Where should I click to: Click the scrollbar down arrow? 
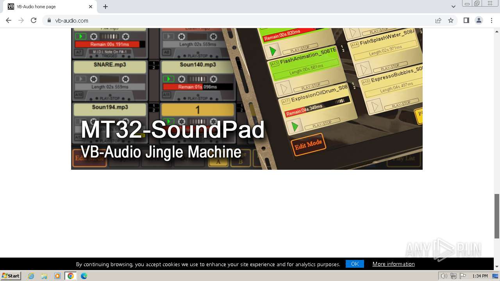[x=497, y=267]
